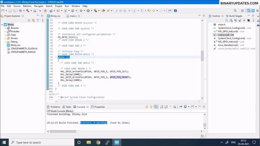The width and height of the screenshot is (260, 146).
Task: Expand the Binaries folder
Action: click(5, 28)
